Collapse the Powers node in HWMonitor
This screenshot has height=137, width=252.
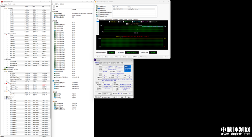tap(5, 91)
